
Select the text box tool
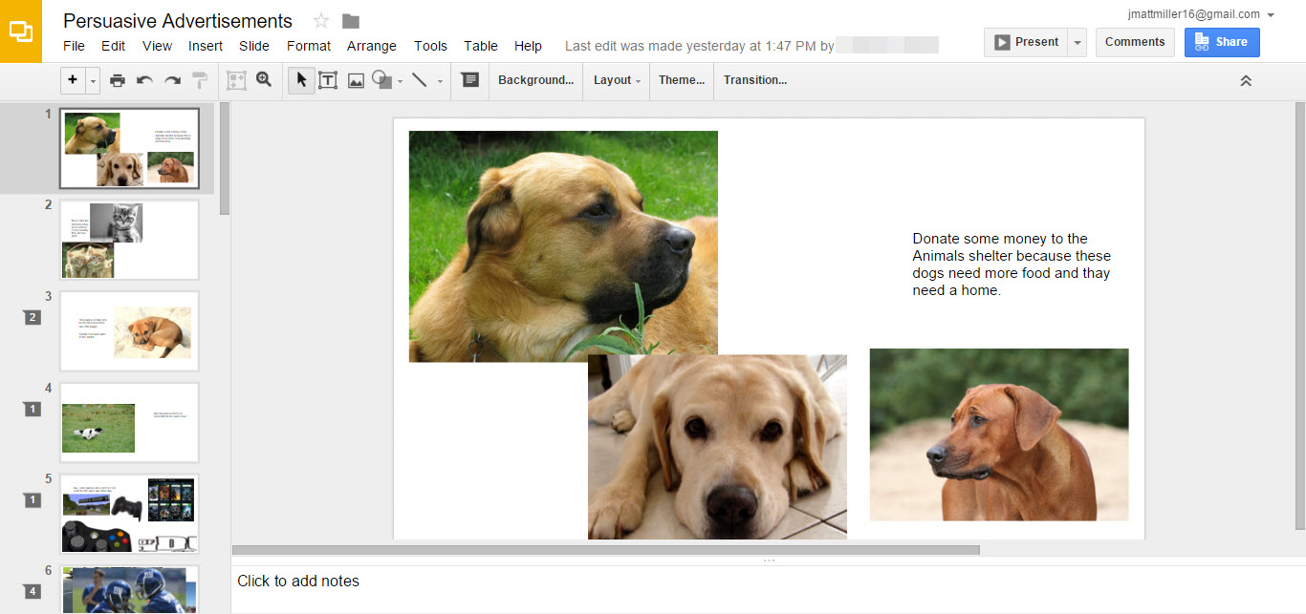(328, 80)
